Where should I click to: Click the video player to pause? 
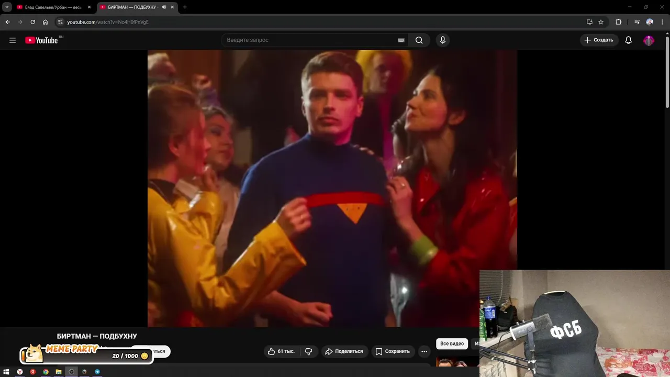pos(332,188)
